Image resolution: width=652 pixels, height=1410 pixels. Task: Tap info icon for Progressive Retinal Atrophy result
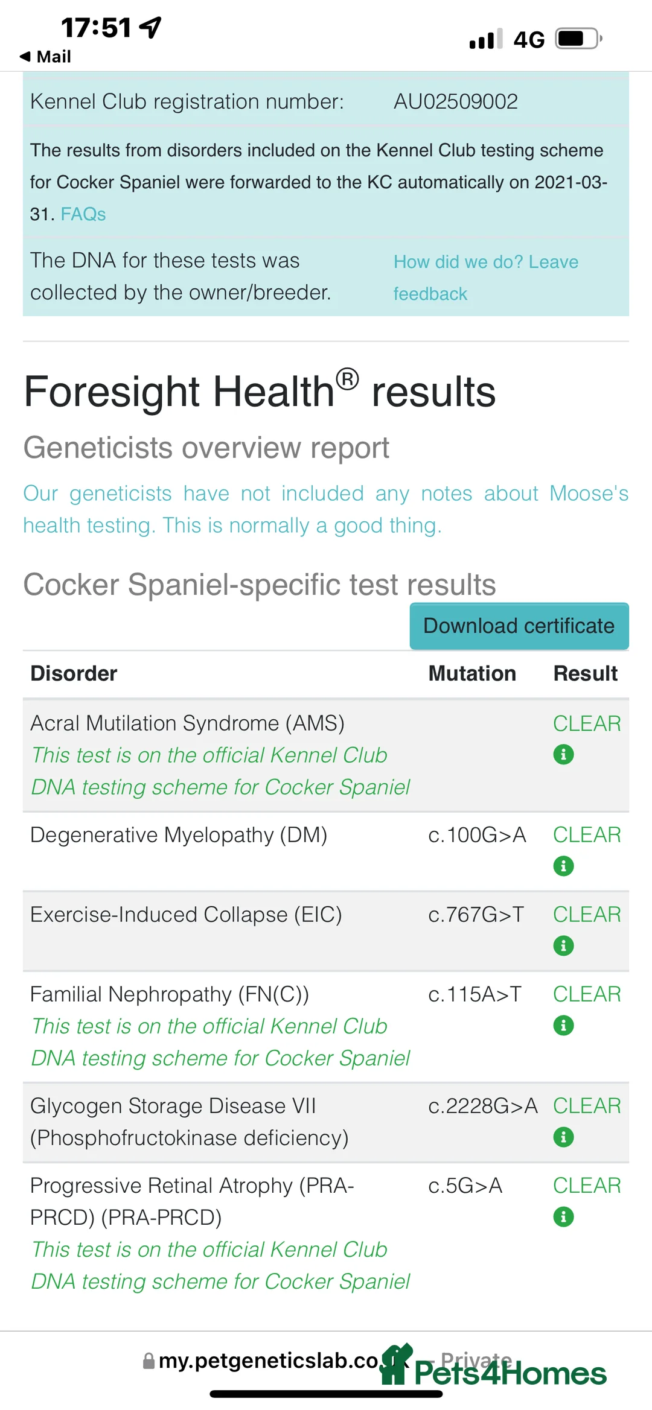[563, 1216]
